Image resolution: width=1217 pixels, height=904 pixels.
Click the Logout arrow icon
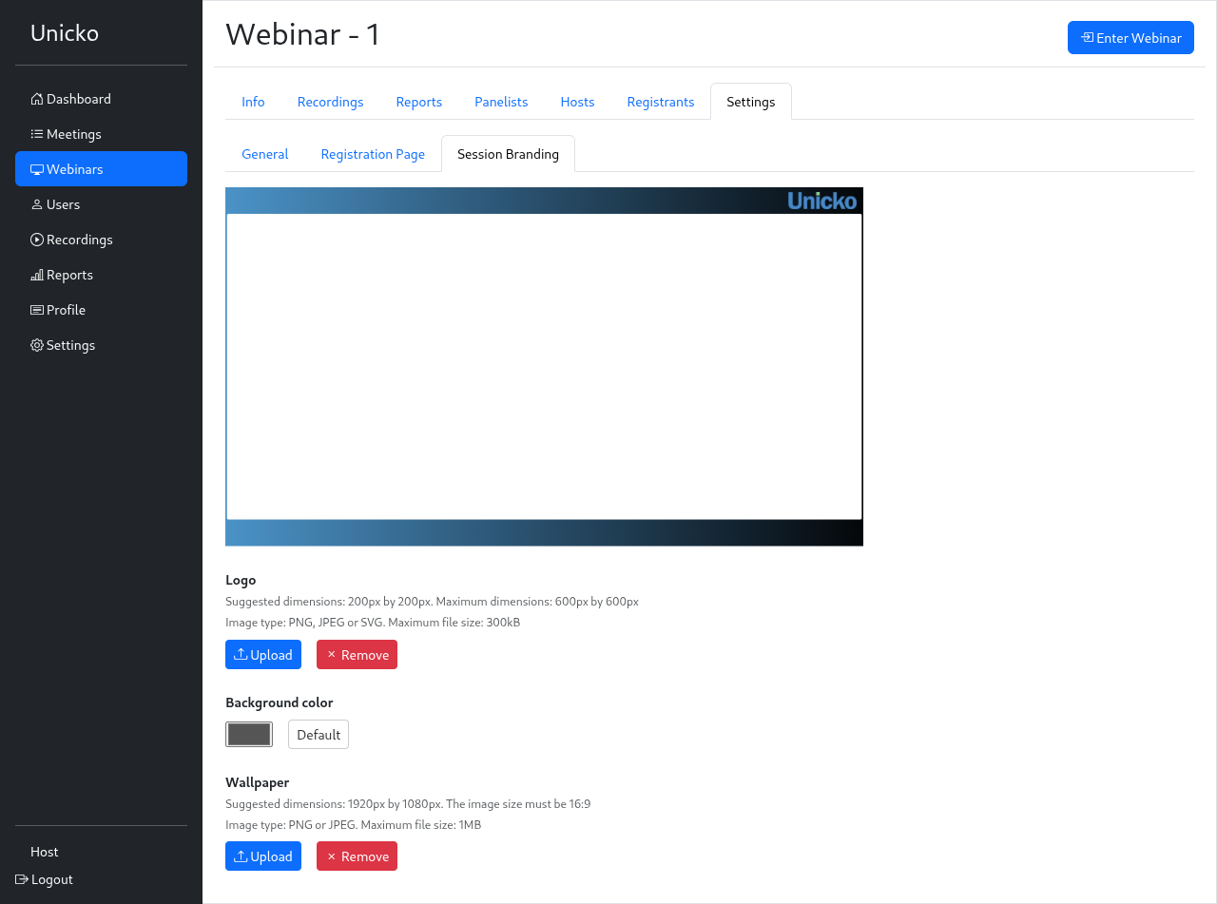[22, 879]
